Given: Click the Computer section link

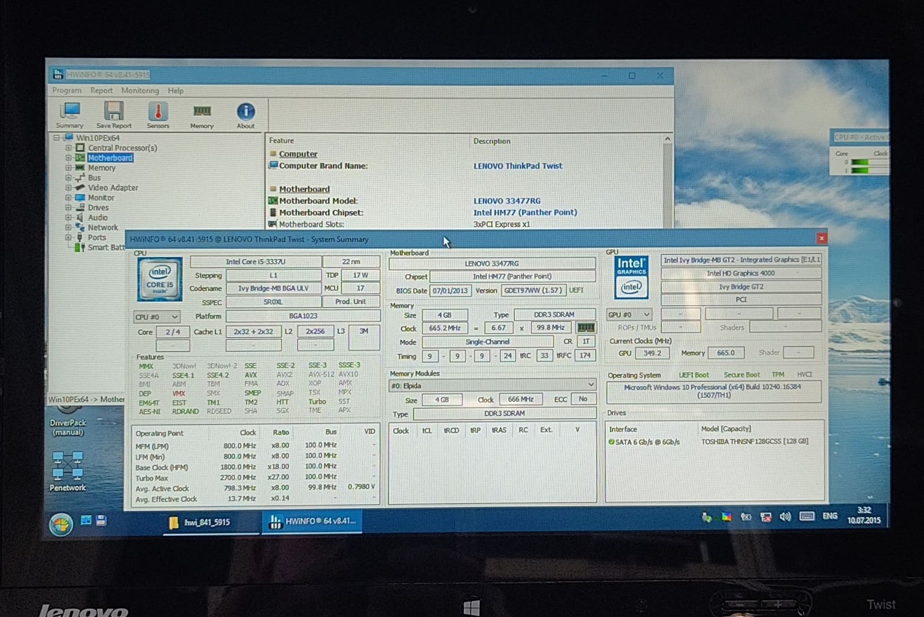Looking at the screenshot, I should coord(298,154).
